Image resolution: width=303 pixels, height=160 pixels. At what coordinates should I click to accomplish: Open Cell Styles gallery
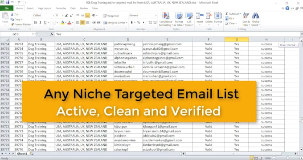coord(189,19)
